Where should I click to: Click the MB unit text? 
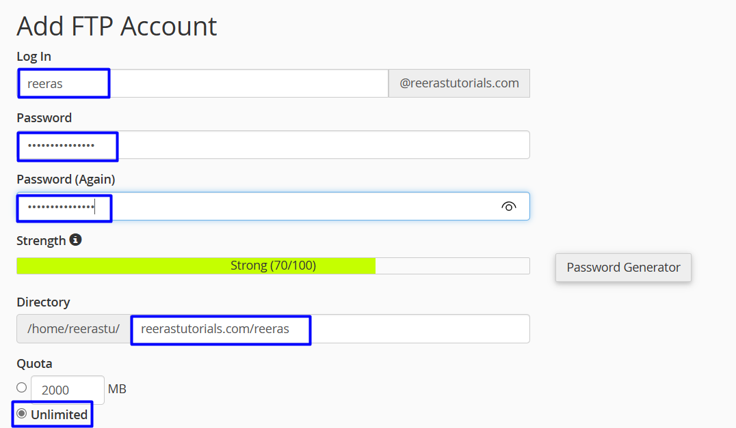[117, 389]
